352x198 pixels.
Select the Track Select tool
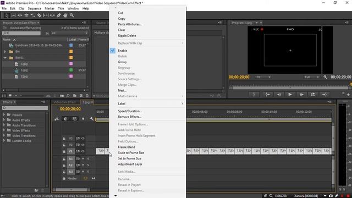click(13, 15)
